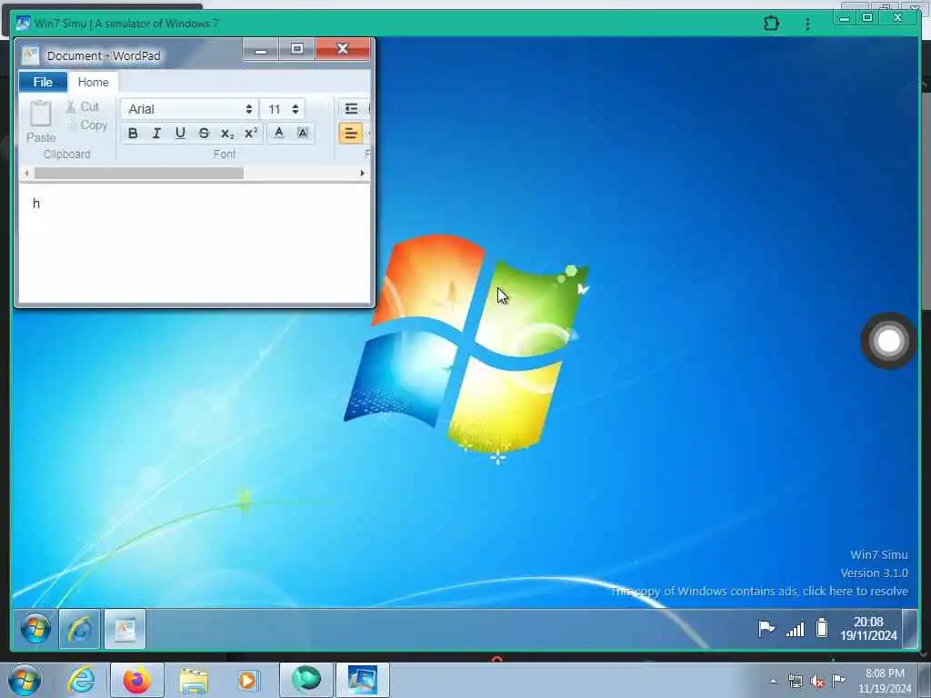Open Internet Explorer in host taskbar
Screen dimensions: 931x698
click(x=80, y=680)
